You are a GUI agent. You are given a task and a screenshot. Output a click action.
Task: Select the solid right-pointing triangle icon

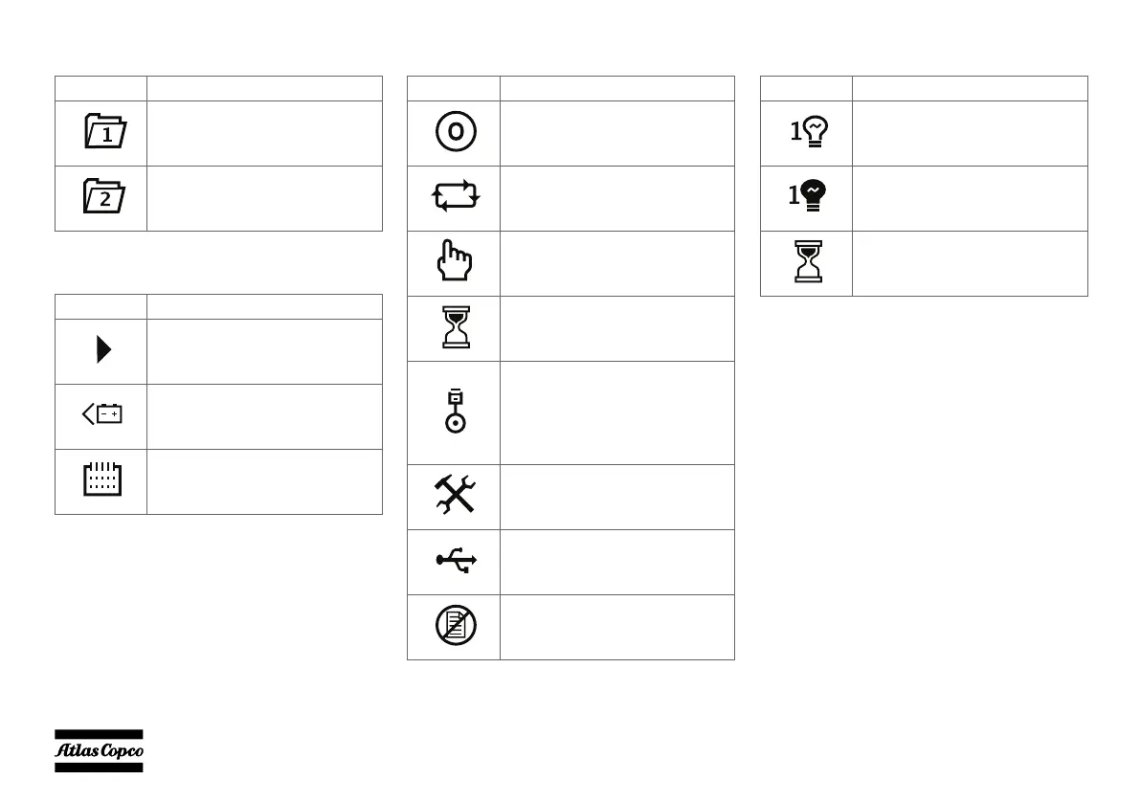pyautogui.click(x=104, y=349)
